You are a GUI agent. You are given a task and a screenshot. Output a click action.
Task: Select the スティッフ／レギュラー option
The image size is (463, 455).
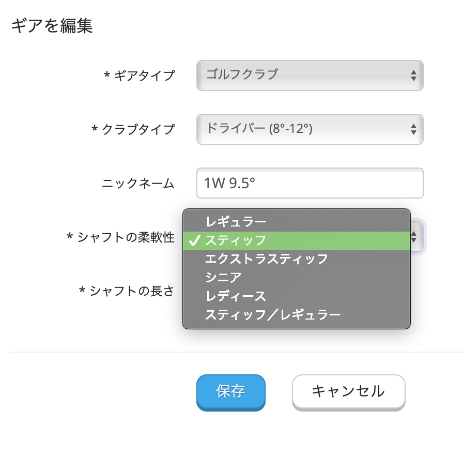pos(273,314)
